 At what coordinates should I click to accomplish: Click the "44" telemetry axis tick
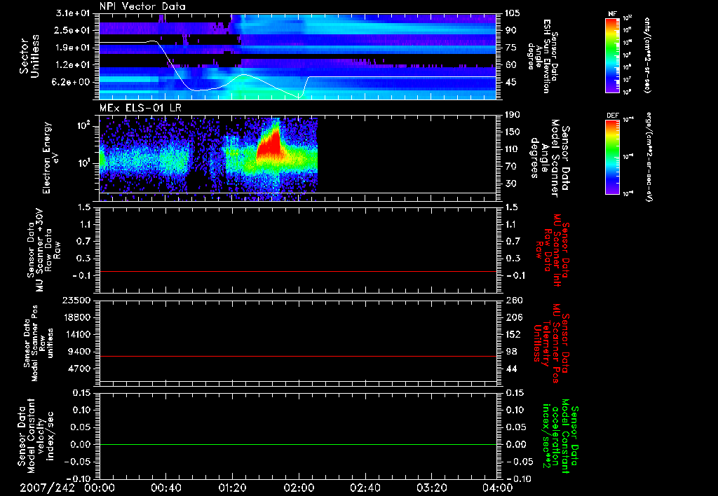(510, 368)
